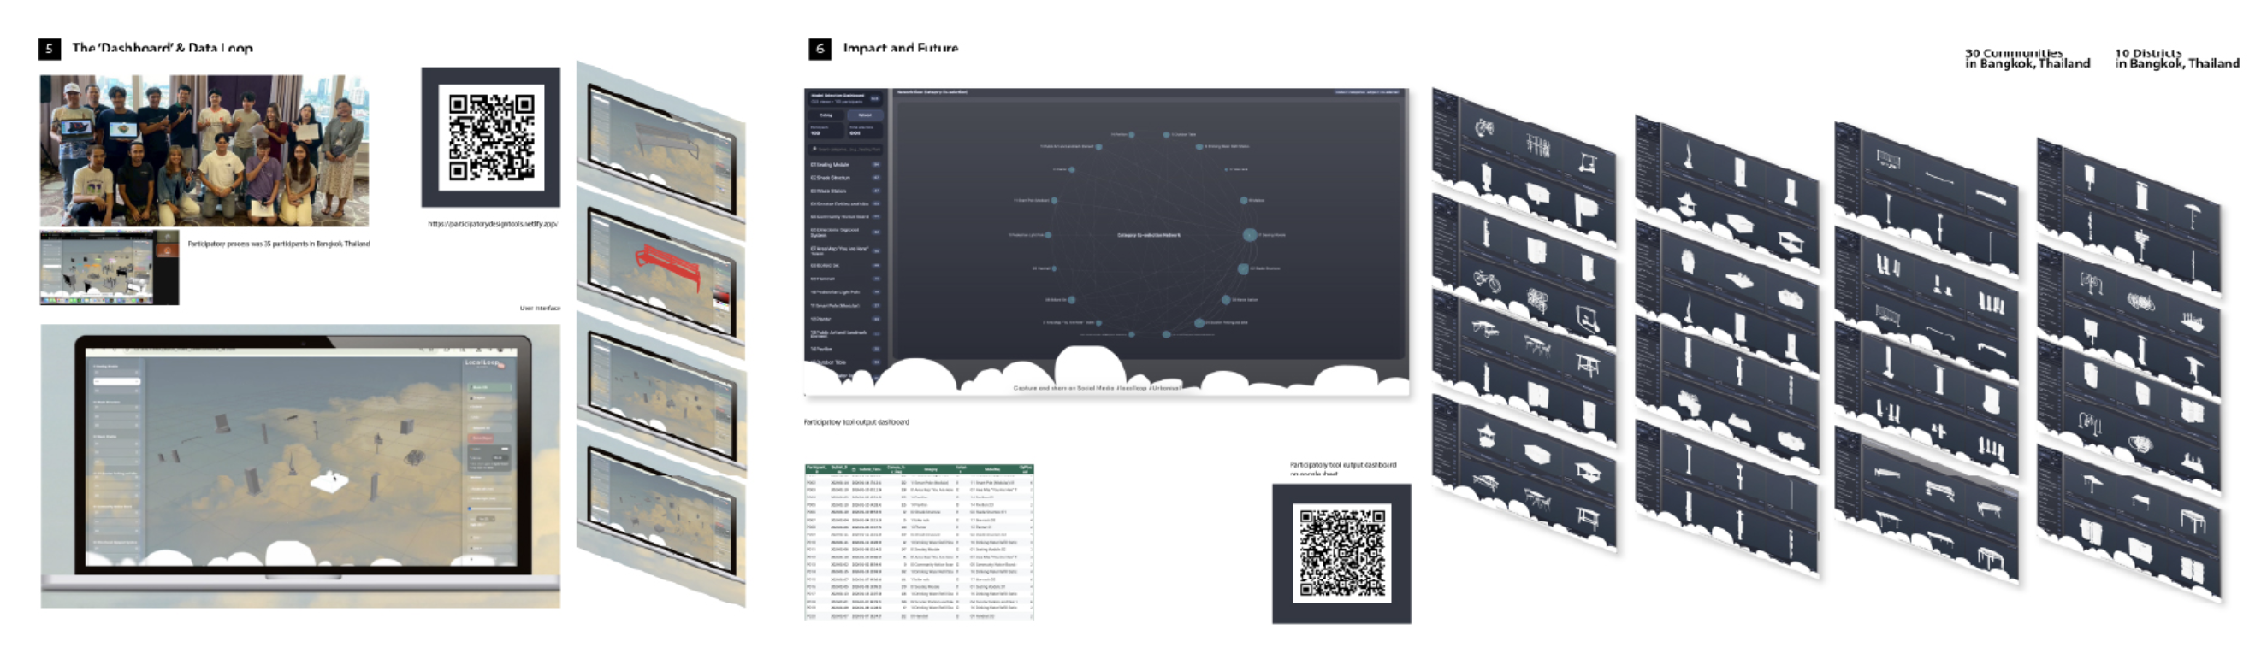This screenshot has width=2267, height=653.
Task: Open the participatorydesigntools.netlify.app URL
Action: click(x=493, y=224)
